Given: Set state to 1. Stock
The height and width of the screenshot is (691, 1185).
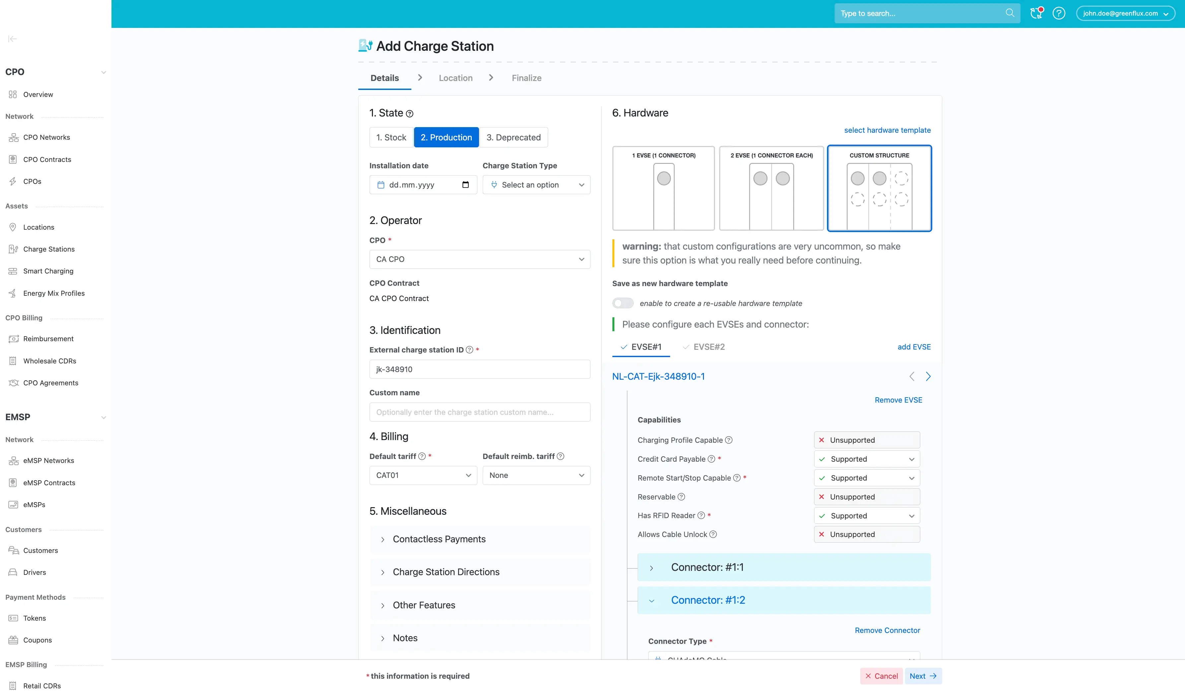Looking at the screenshot, I should pos(391,137).
